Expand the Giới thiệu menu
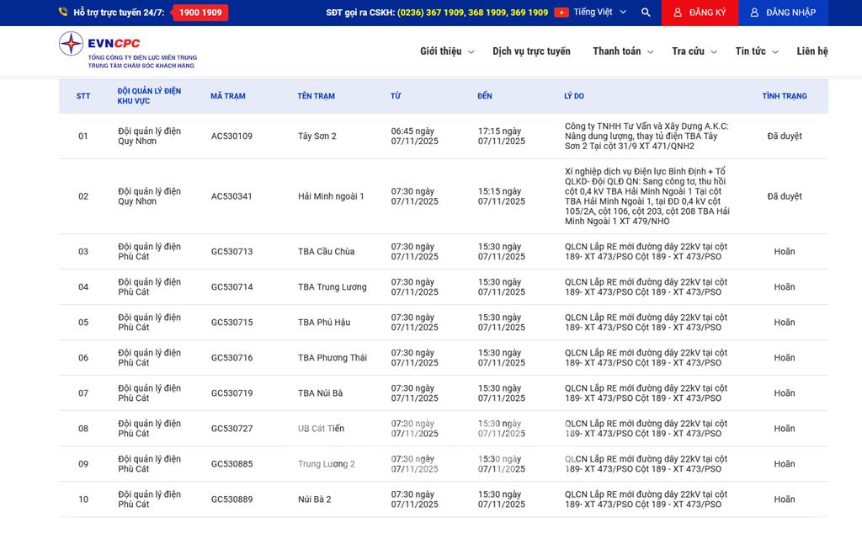 pyautogui.click(x=447, y=51)
